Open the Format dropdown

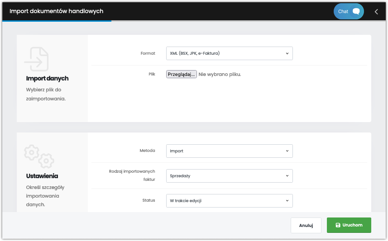pos(230,53)
